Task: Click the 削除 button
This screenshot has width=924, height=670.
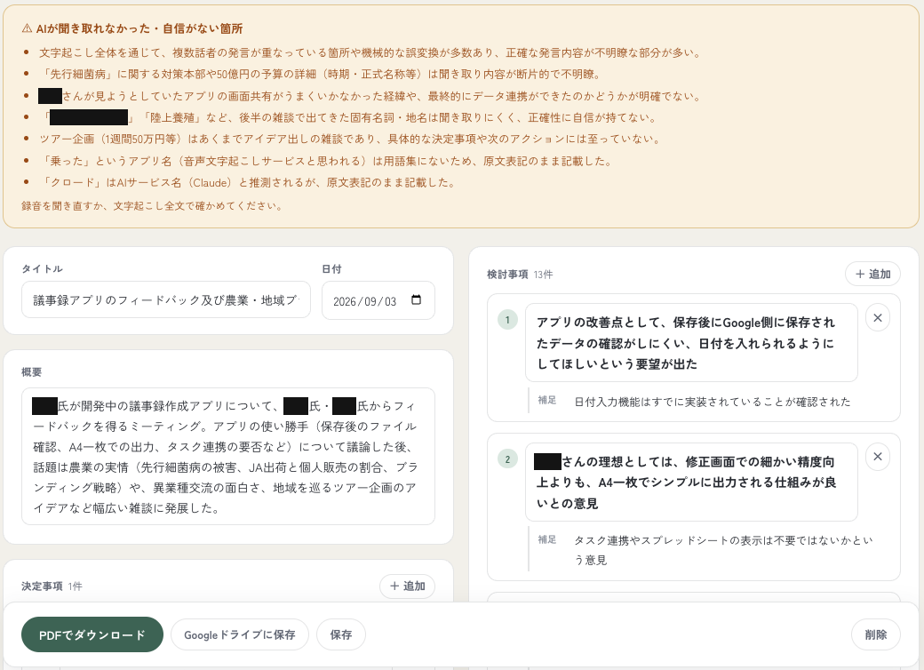Action: (x=876, y=634)
